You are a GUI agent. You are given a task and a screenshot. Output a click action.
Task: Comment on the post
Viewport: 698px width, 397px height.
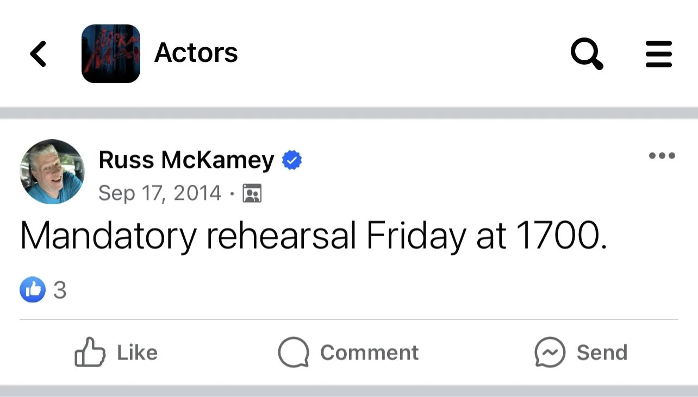coord(348,352)
